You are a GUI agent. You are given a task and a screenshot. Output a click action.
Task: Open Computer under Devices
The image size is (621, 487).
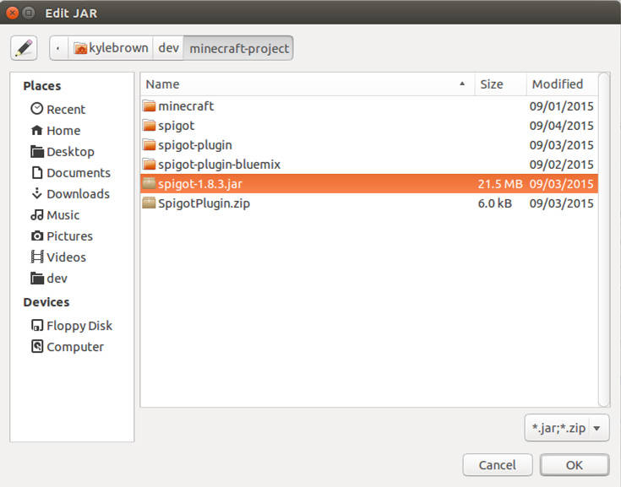click(x=74, y=346)
